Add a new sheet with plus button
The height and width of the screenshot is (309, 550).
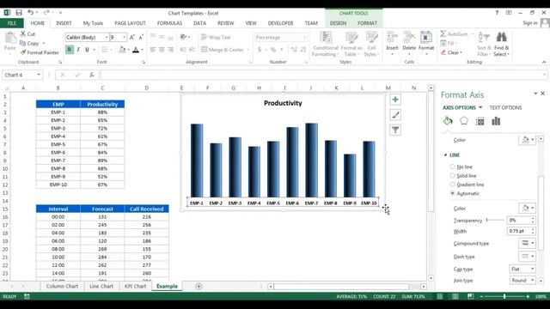tap(199, 286)
